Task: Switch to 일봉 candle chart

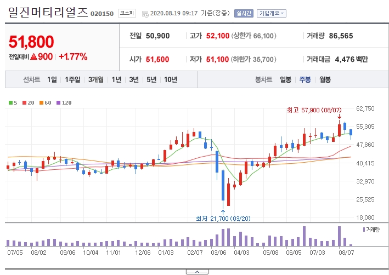Action: tap(285, 79)
